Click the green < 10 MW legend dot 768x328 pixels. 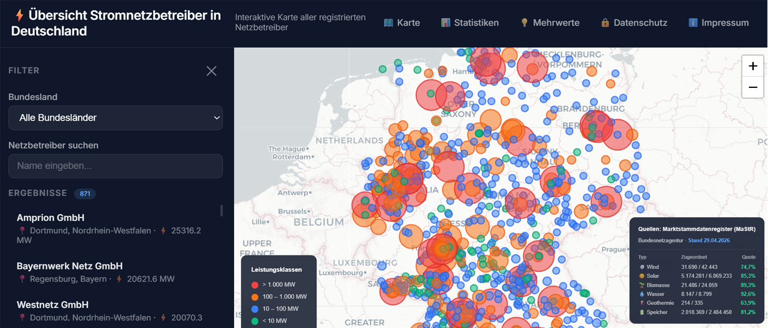click(x=255, y=321)
